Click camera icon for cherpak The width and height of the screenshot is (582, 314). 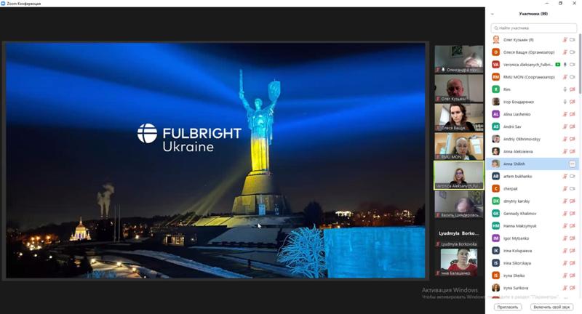573,189
